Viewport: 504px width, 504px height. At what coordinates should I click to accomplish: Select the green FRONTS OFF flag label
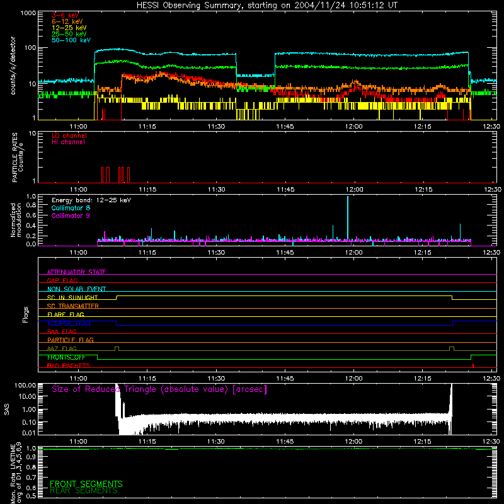66,357
